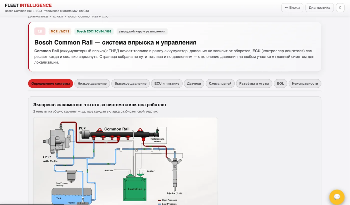Viewport: 350px width, 205px height.
Task: Click the Low Pressure legend entry
Action: tap(167, 204)
